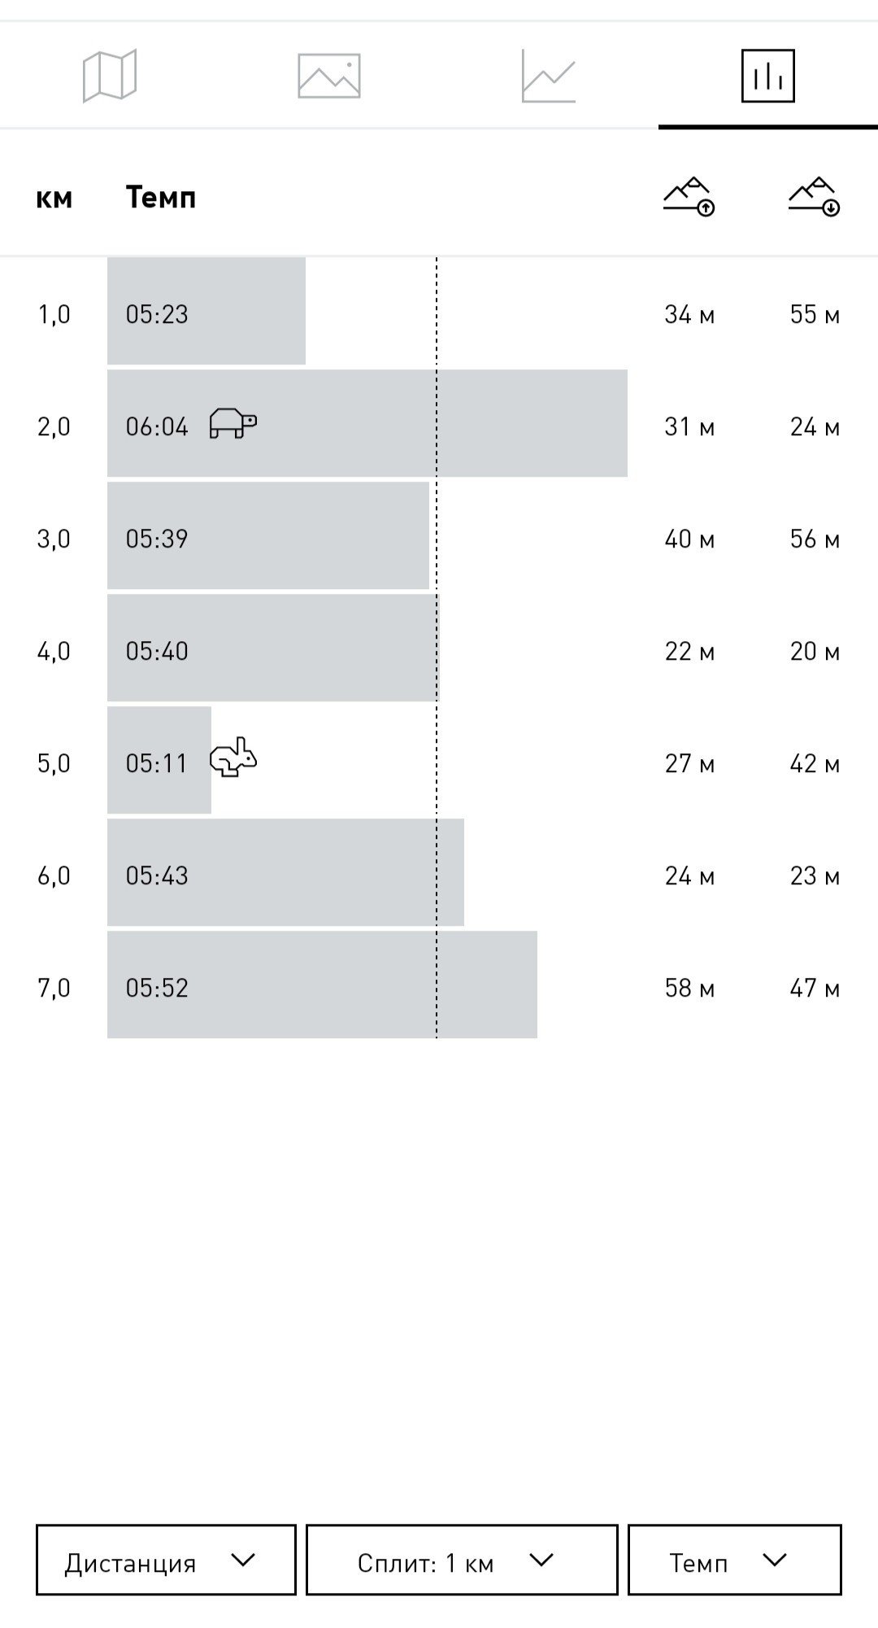
Task: Tap the elevation descent mountain icon
Action: [815, 196]
